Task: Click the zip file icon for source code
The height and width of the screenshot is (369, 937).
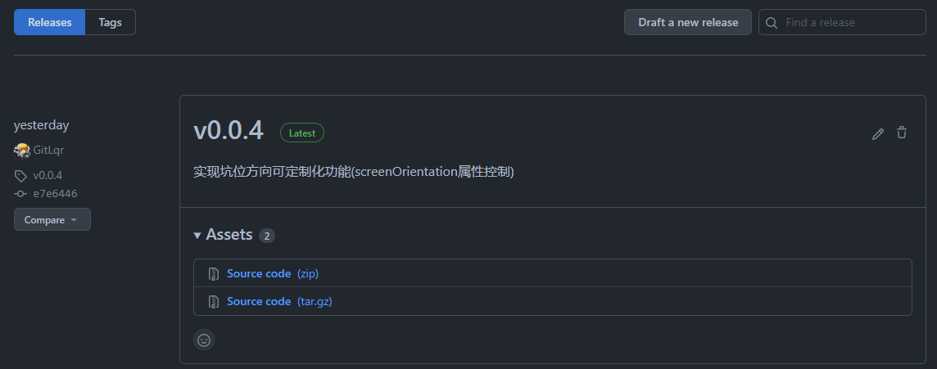Action: [x=213, y=273]
